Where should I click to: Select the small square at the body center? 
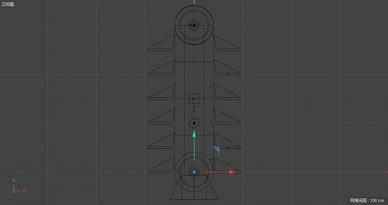pyautogui.click(x=194, y=98)
